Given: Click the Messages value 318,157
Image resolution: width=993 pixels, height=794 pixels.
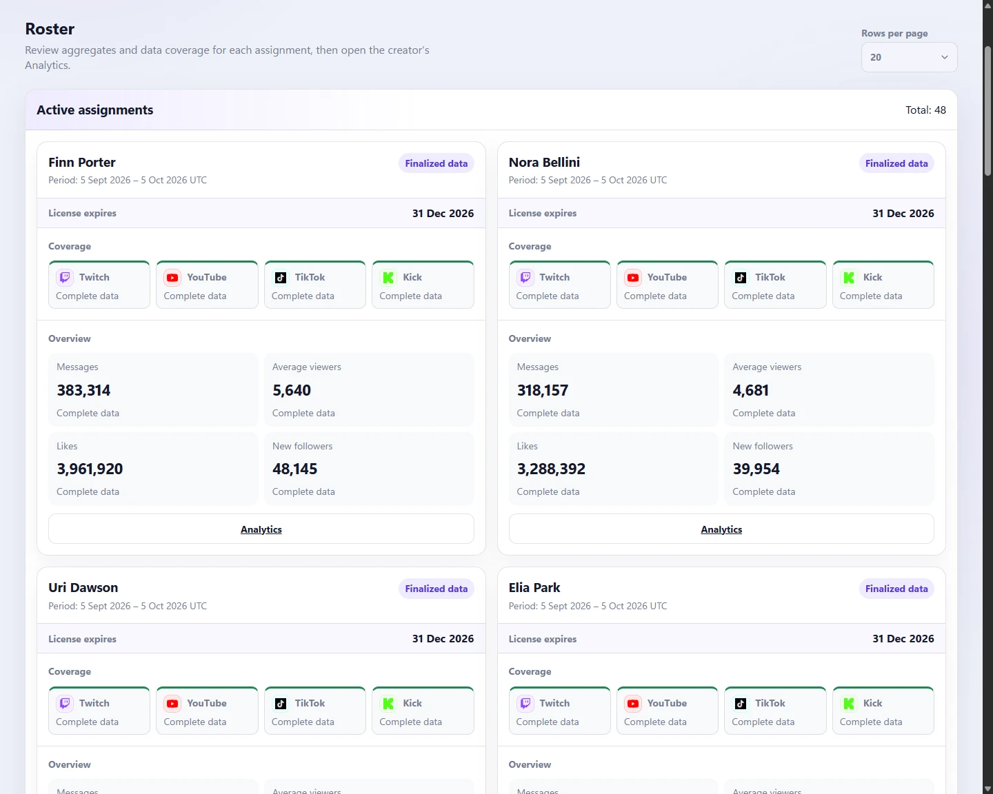Looking at the screenshot, I should coord(543,391).
